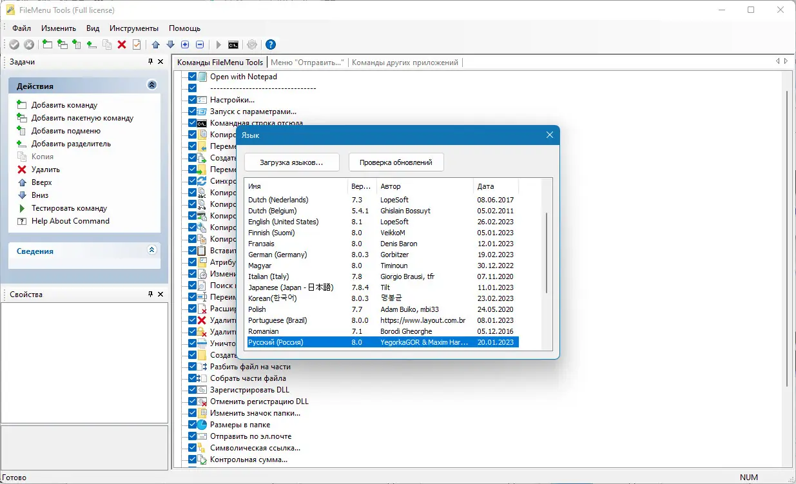
Task: Uncheck Запуск с параметрами... command
Action: [x=192, y=111]
